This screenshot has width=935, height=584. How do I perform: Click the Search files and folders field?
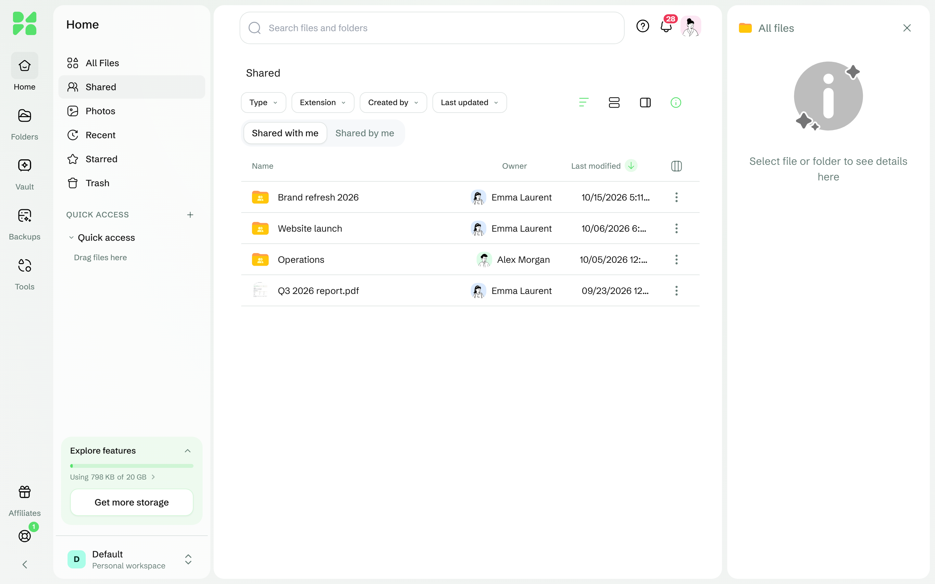(x=432, y=28)
